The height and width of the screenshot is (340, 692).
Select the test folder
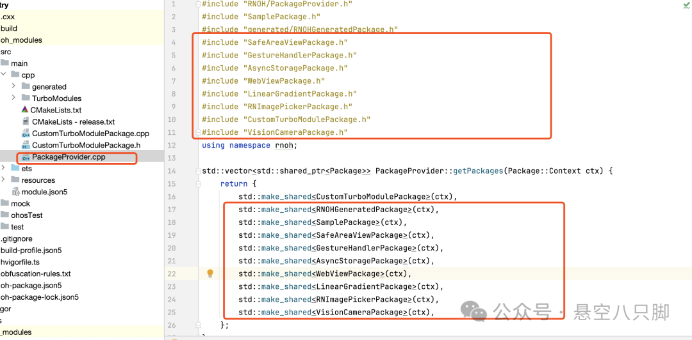17,227
